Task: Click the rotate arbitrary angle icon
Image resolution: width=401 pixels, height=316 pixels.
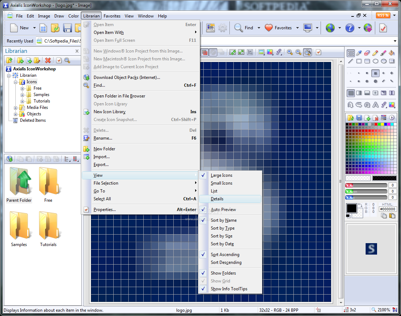Action: [367, 105]
